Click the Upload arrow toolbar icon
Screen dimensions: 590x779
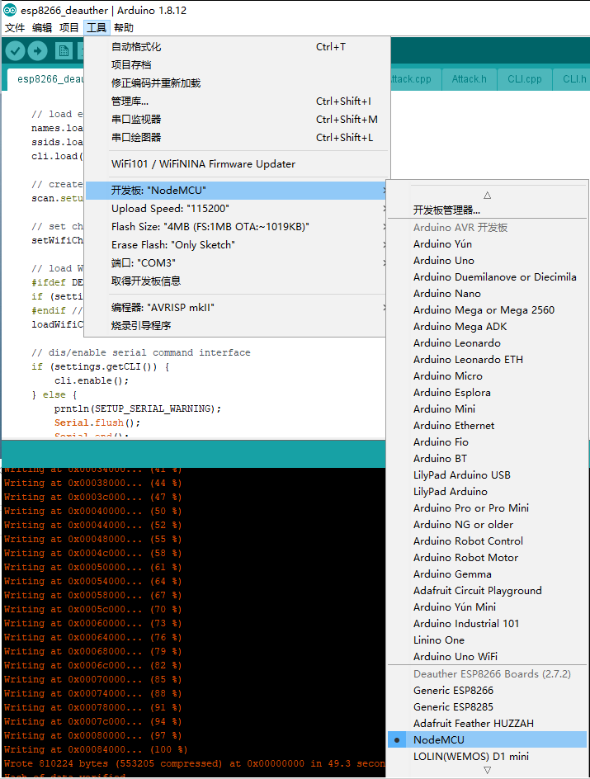[x=37, y=51]
